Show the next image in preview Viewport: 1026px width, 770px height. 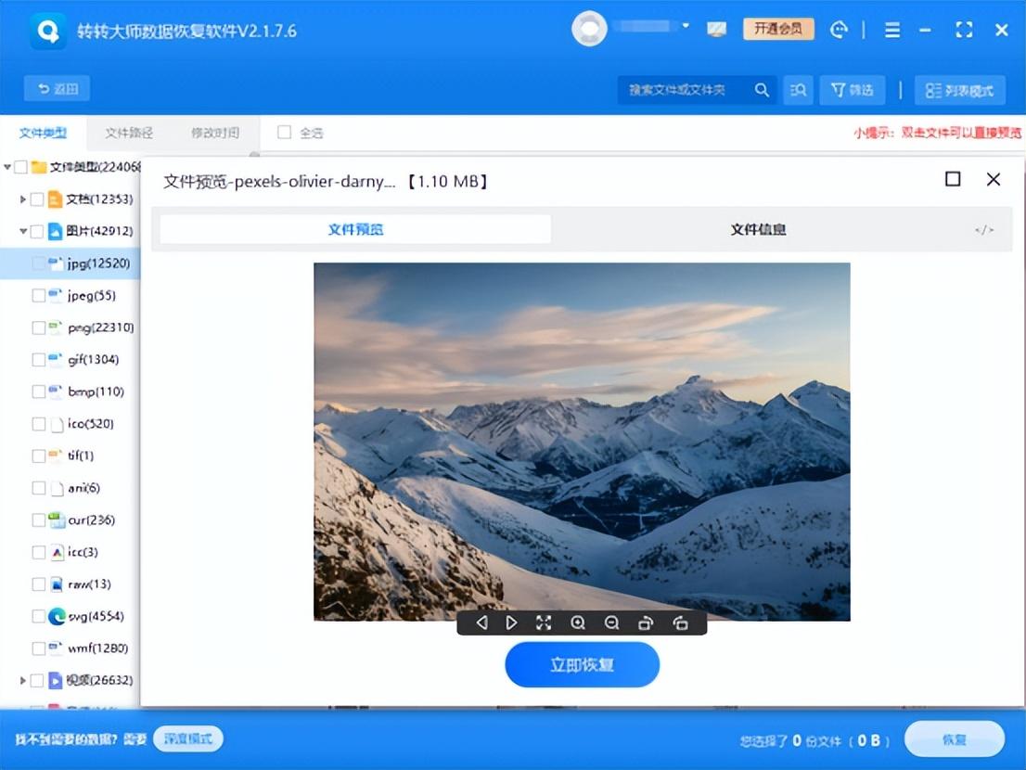click(512, 622)
